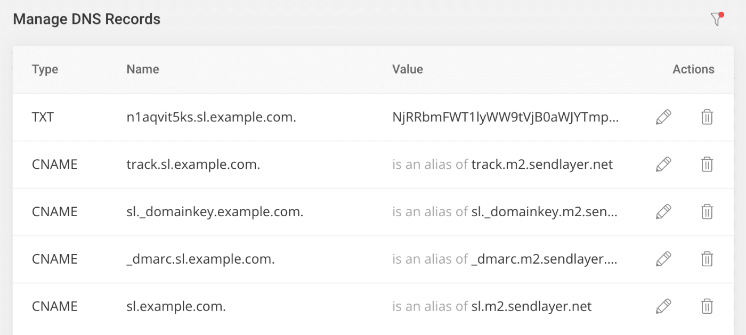The image size is (746, 335).
Task: Edit the sl._domainkey.example.com CNAME record
Action: (x=662, y=211)
